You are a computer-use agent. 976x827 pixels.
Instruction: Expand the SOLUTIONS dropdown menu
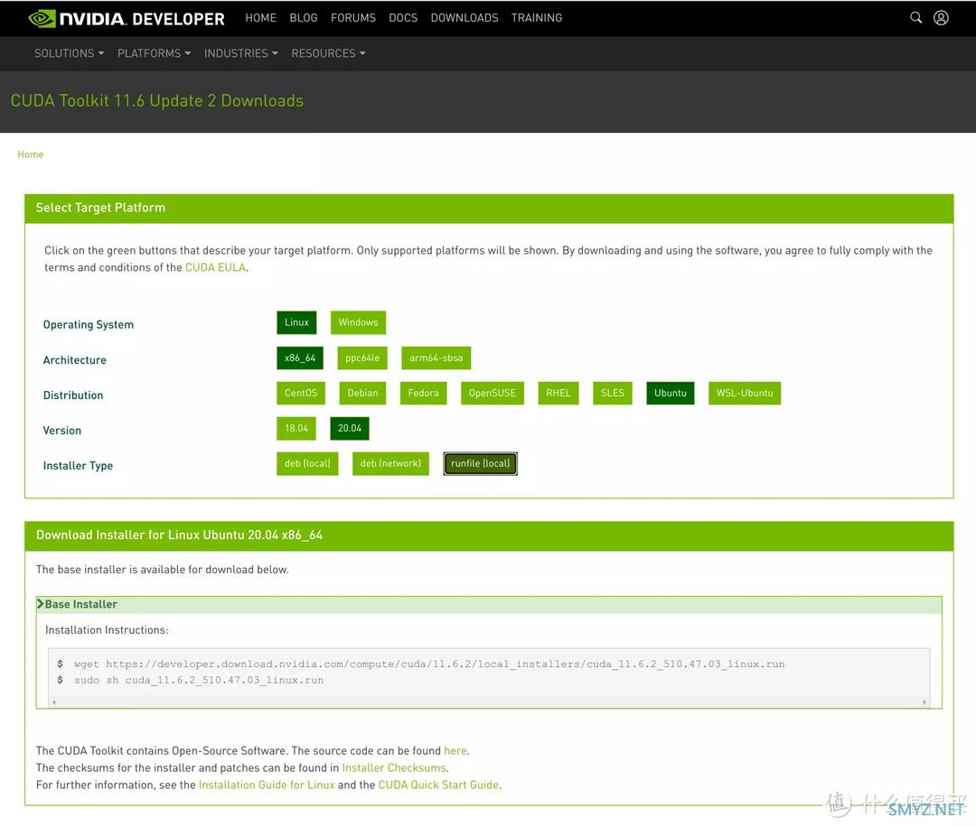click(x=69, y=53)
